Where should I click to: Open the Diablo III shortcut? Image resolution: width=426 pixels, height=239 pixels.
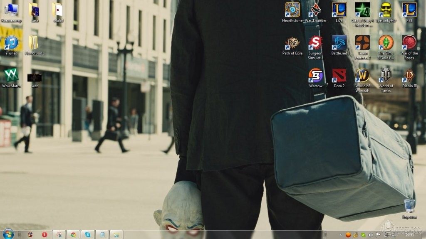(x=409, y=76)
